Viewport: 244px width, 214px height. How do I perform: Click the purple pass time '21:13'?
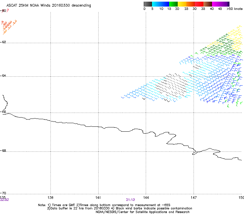[x=130, y=200]
